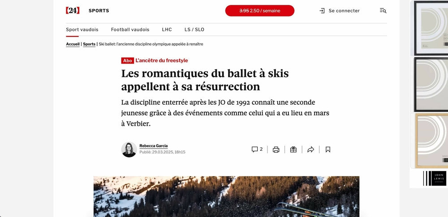This screenshot has height=217, width=448.
Task: Click the login arrow icon
Action: point(322,11)
